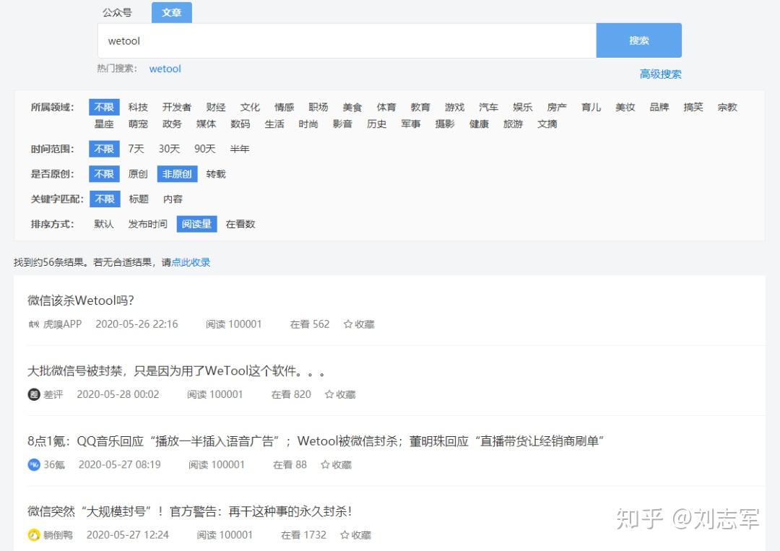
Task: Sort results by 在看数
Action: pos(240,225)
